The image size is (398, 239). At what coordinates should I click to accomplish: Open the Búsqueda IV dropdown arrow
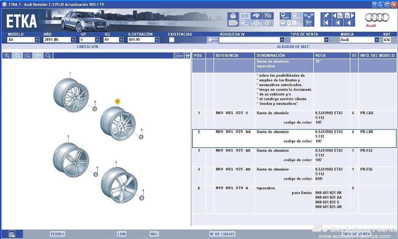click(282, 40)
